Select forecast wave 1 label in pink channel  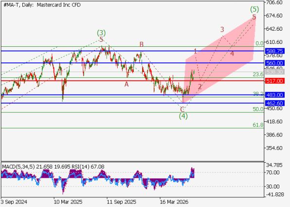click(195, 51)
